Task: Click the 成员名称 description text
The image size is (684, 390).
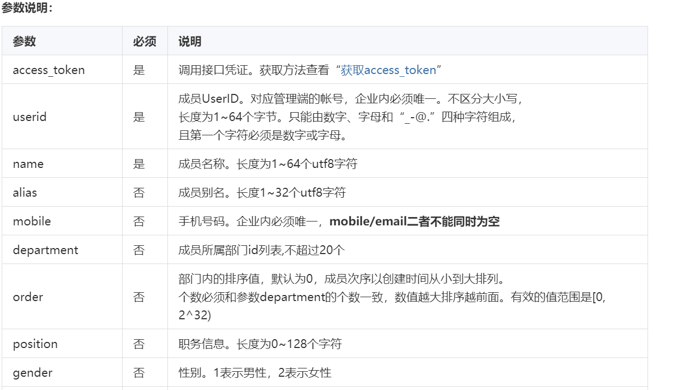Action: point(268,164)
